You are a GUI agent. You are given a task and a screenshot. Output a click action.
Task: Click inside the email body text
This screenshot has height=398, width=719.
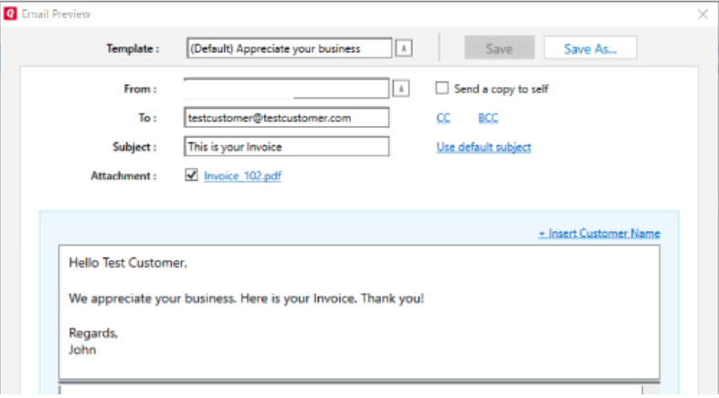(x=359, y=312)
